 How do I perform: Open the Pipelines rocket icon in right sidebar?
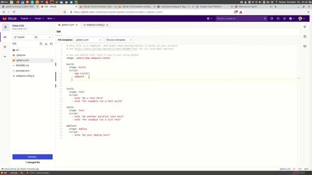point(305,27)
